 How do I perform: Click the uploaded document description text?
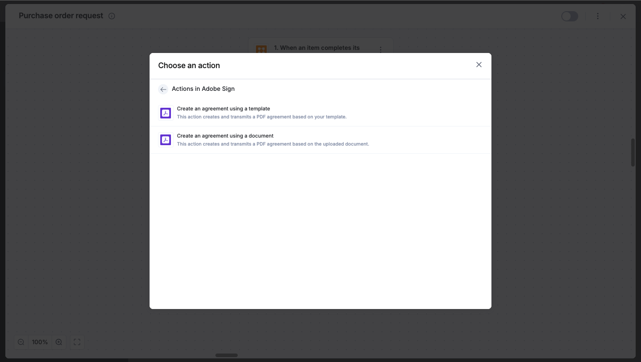pyautogui.click(x=273, y=144)
